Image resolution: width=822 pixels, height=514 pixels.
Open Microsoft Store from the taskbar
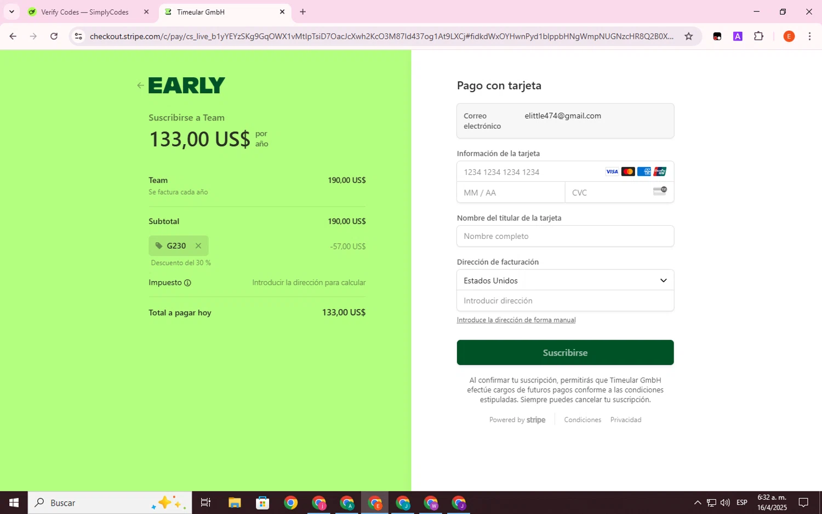pyautogui.click(x=262, y=502)
